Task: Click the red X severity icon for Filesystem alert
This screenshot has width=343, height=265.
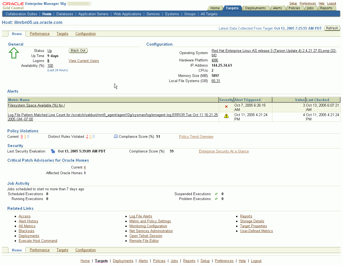Action: coord(226,107)
